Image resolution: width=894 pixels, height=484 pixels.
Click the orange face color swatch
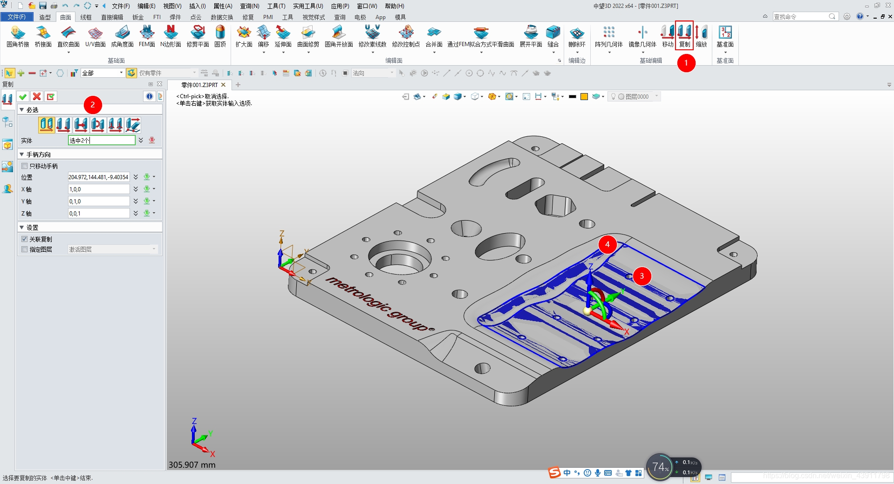[584, 96]
